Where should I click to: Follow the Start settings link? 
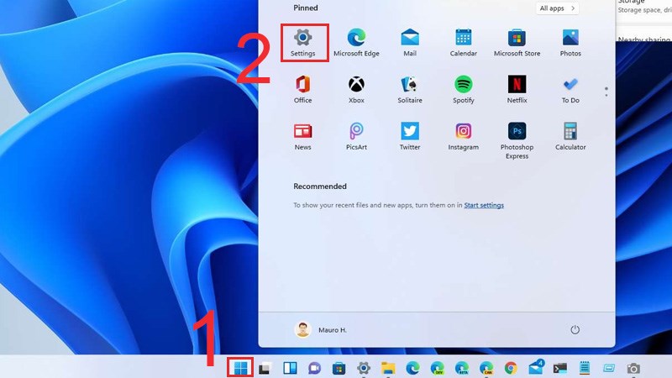pos(484,205)
